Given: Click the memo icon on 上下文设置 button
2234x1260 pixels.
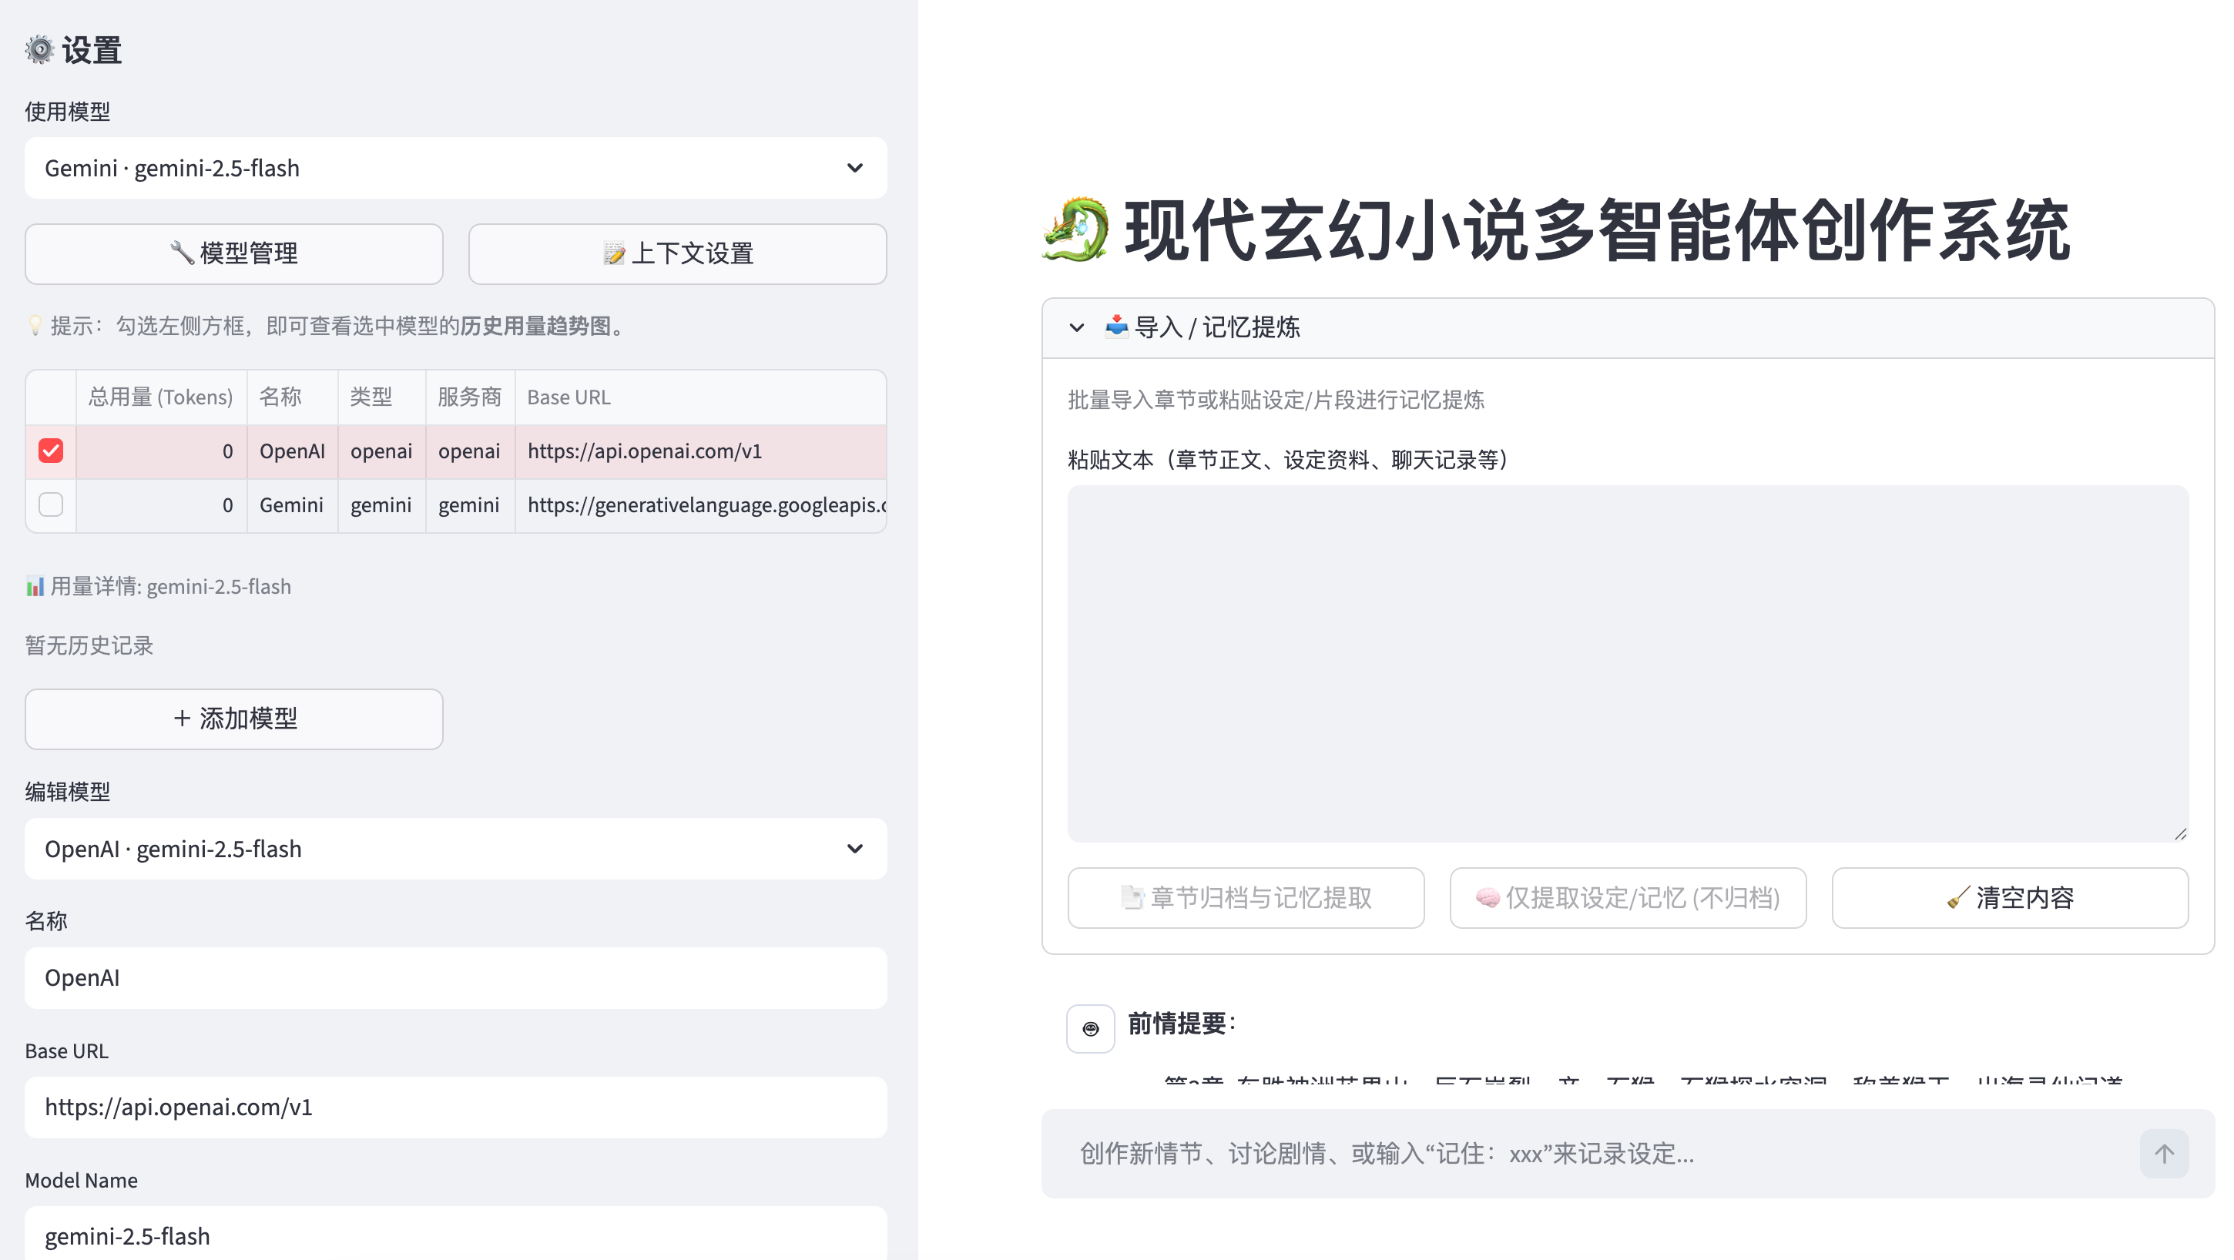Looking at the screenshot, I should [614, 253].
